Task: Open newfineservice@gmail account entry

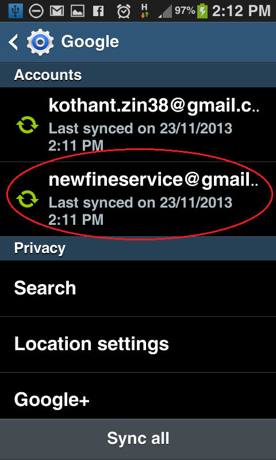Action: pyautogui.click(x=138, y=199)
